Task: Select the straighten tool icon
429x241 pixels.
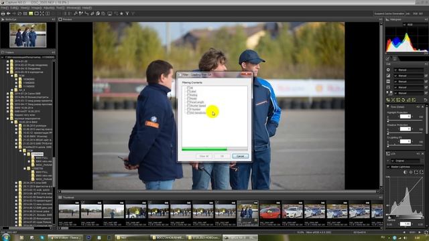Action: (86, 13)
